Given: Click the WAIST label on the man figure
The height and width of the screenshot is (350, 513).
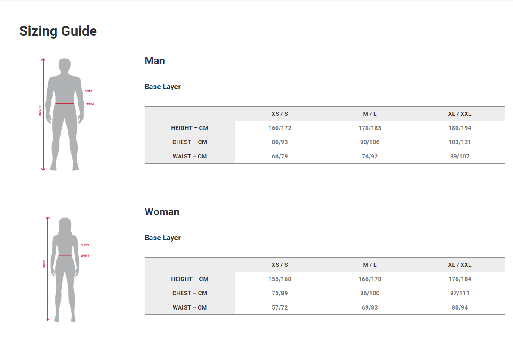Looking at the screenshot, I should (x=90, y=104).
